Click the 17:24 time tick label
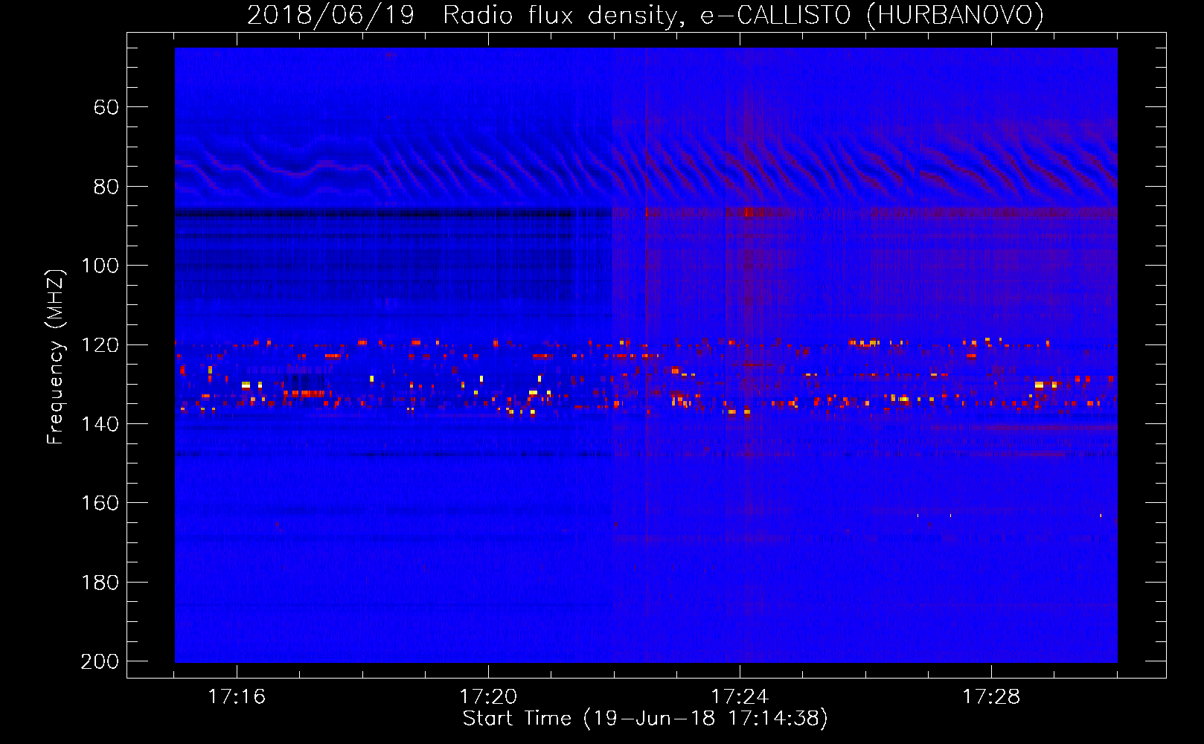This screenshot has width=1204, height=744. coord(740,696)
